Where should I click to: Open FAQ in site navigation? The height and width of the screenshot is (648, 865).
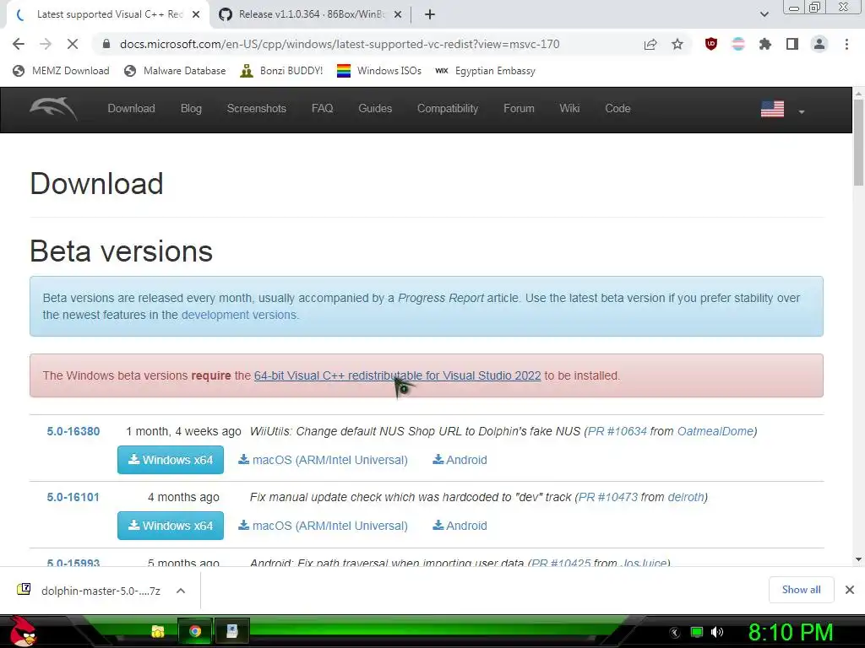[x=322, y=109]
